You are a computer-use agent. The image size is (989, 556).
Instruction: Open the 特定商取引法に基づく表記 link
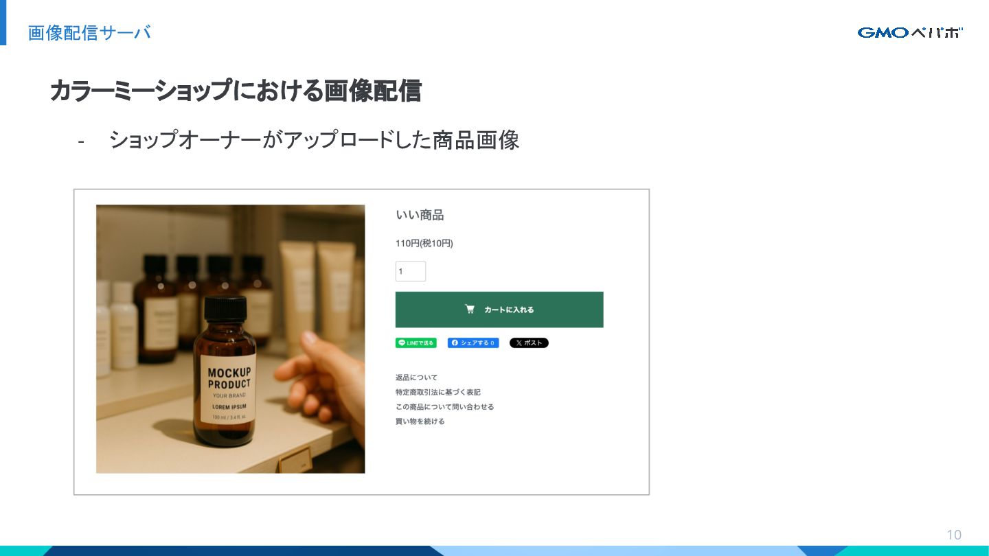pos(438,392)
